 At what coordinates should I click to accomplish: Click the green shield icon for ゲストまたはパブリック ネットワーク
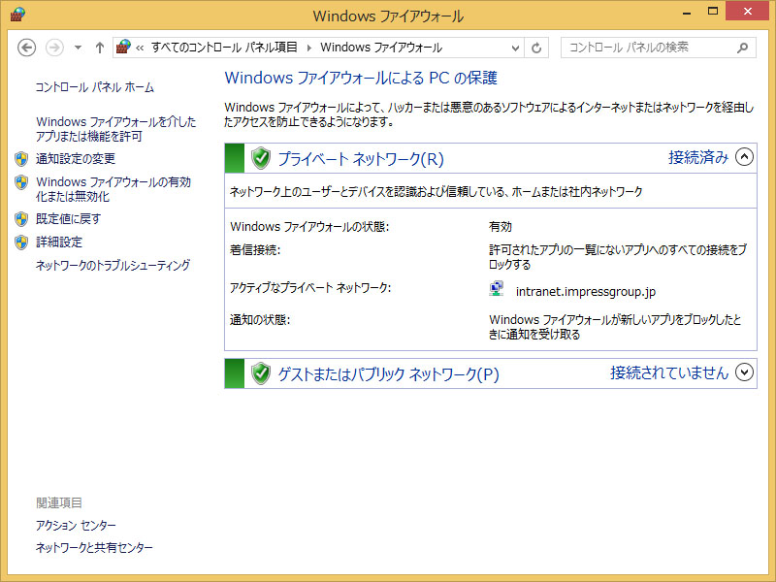point(261,373)
